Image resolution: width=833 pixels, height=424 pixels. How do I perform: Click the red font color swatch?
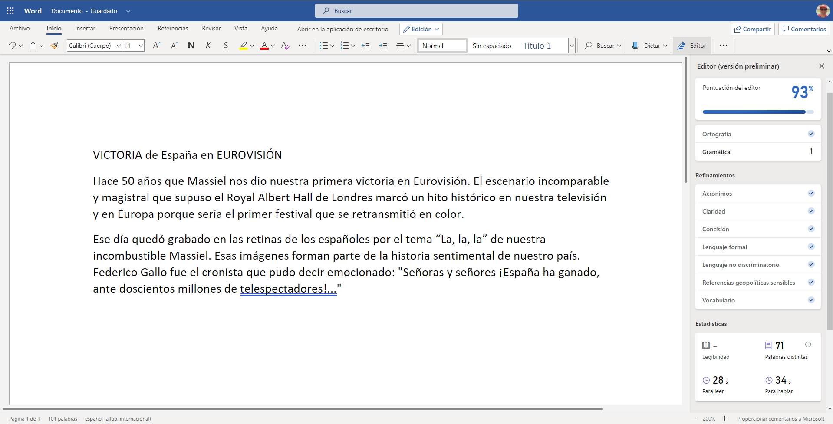click(264, 46)
